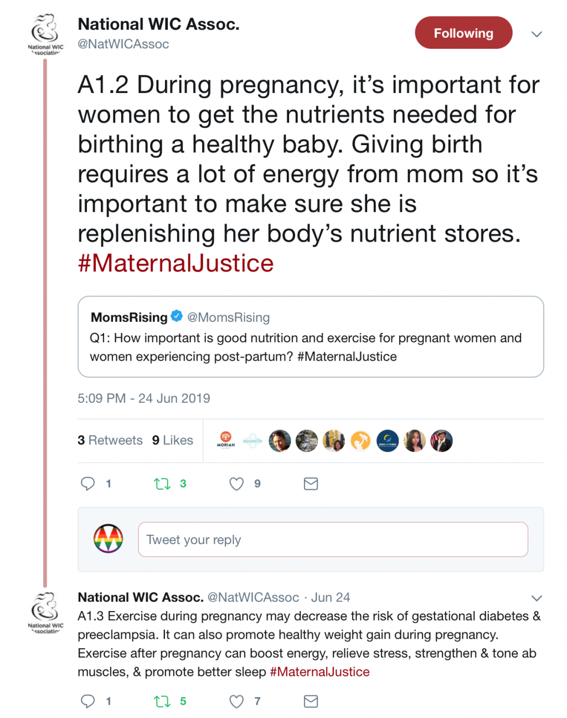
Task: View the 3 Retweets list
Action: coord(110,440)
